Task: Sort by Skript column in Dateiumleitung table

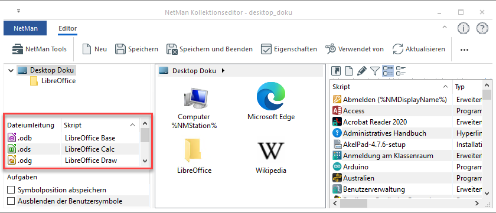Action: click(100, 125)
